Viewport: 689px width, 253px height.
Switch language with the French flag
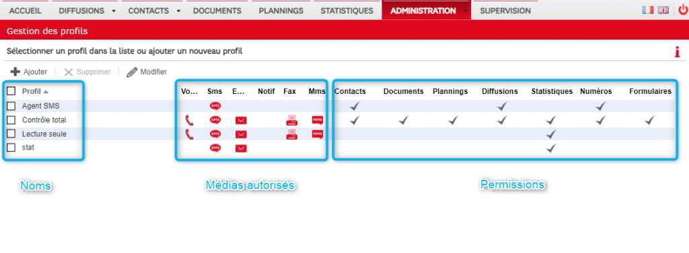[x=648, y=10]
